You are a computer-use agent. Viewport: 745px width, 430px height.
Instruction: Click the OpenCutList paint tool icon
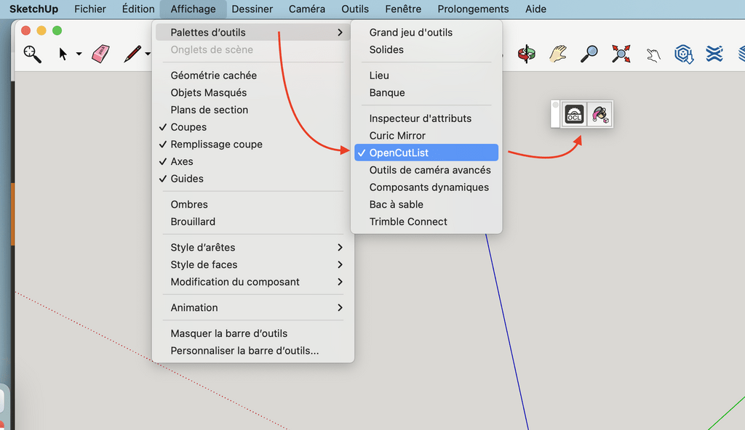(599, 114)
